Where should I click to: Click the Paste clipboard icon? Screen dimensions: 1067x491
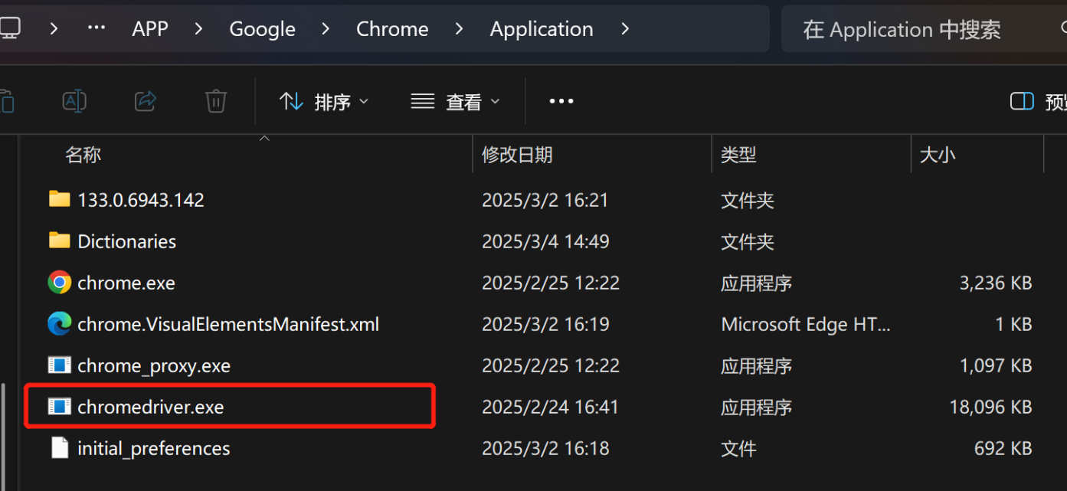click(8, 100)
